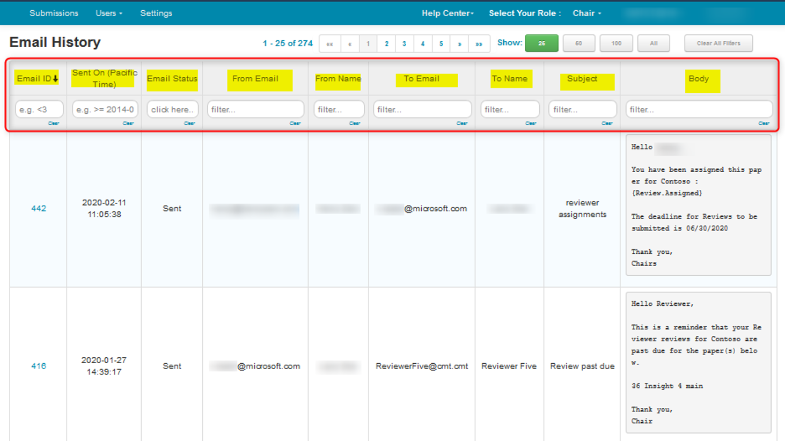Go to page 3 of results
The image size is (785, 441).
pos(405,43)
